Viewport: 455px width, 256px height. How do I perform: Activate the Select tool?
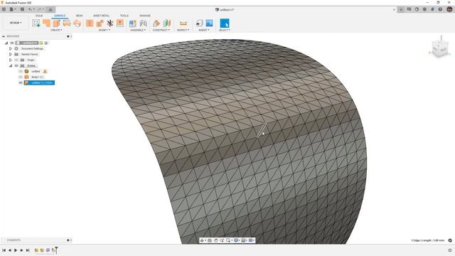pos(225,23)
